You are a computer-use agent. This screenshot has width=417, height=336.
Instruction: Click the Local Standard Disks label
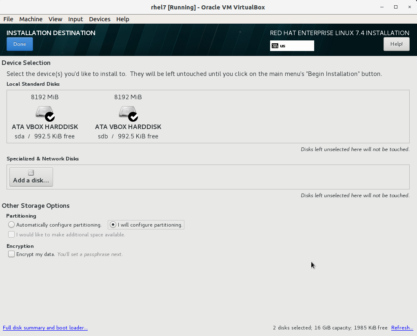[x=33, y=84]
